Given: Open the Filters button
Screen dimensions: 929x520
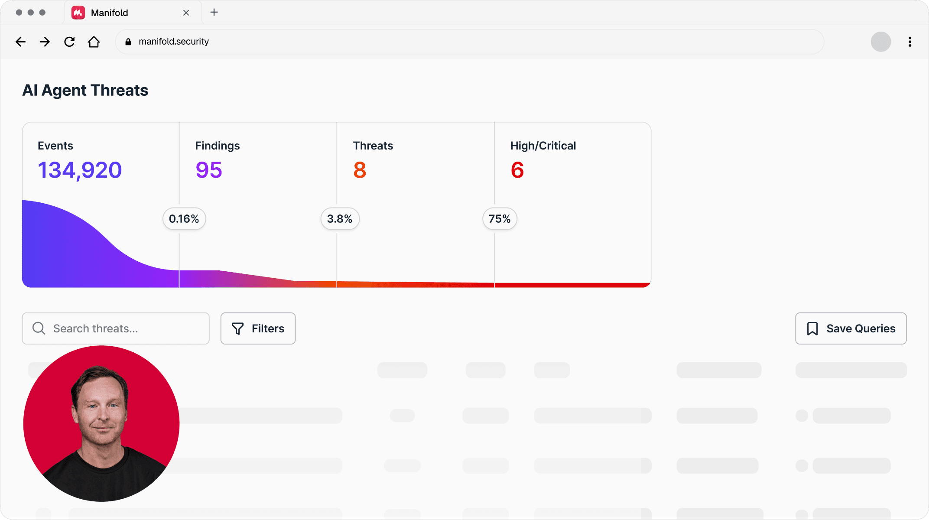Looking at the screenshot, I should [258, 328].
